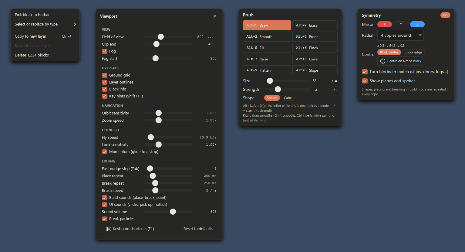Choose the Smooth brush mode
This screenshot has height=252, width=465.
point(267,37)
